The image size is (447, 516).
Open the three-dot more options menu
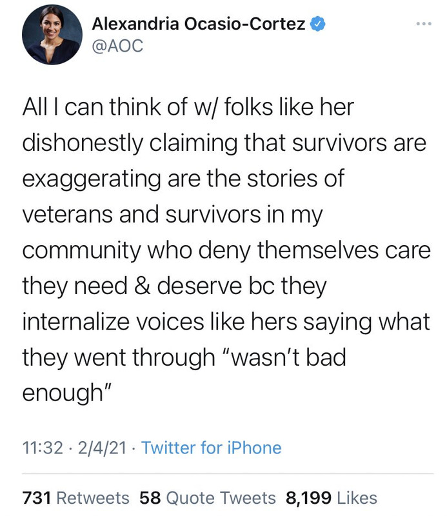424,24
